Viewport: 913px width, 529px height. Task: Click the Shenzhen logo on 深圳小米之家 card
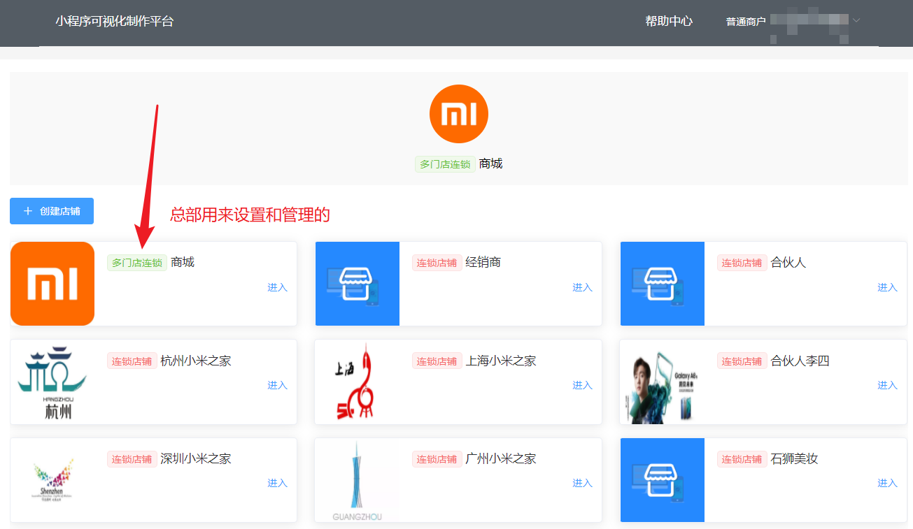point(52,480)
